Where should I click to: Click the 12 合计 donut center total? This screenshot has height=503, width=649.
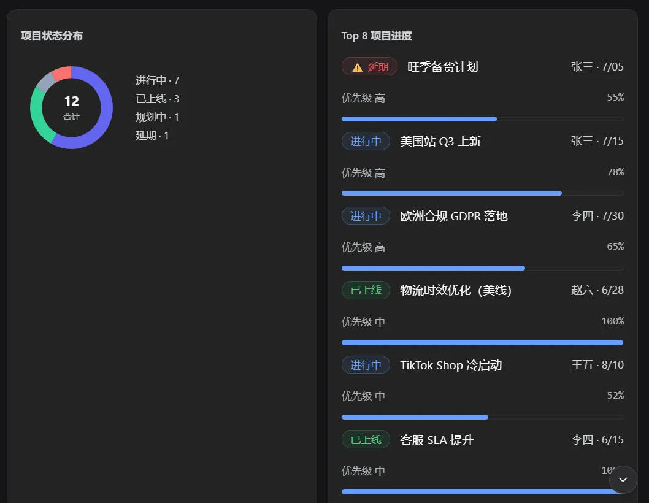click(x=71, y=107)
